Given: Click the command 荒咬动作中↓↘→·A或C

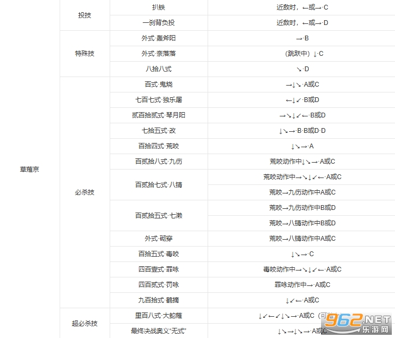Looking at the screenshot, I should (302, 161).
